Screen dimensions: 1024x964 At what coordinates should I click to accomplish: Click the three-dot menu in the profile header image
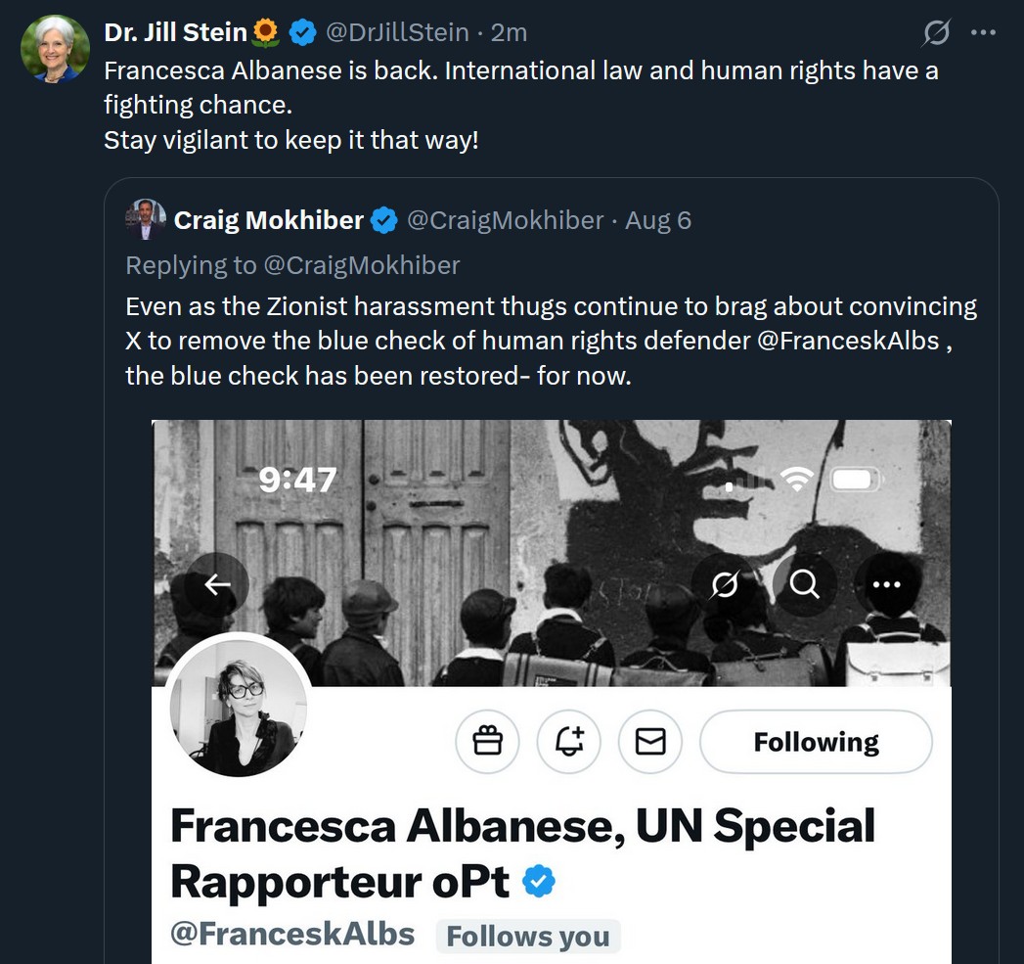[x=887, y=584]
